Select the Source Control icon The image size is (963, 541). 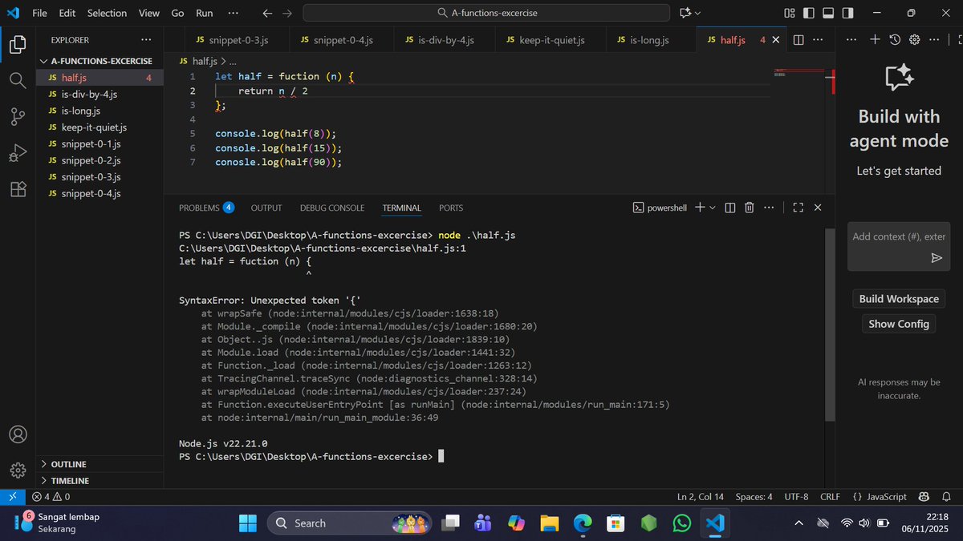18,116
